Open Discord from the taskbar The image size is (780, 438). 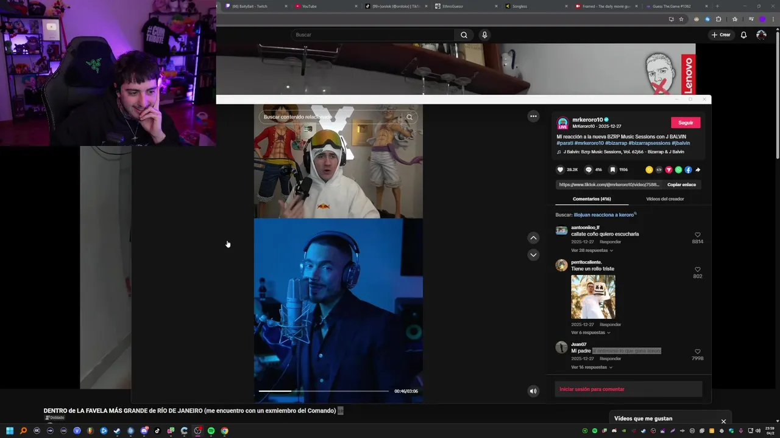(x=144, y=431)
